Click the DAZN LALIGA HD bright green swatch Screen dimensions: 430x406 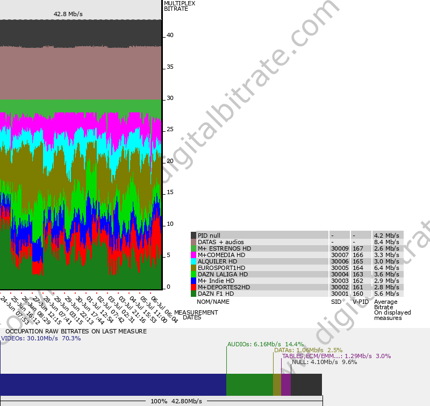(x=193, y=274)
